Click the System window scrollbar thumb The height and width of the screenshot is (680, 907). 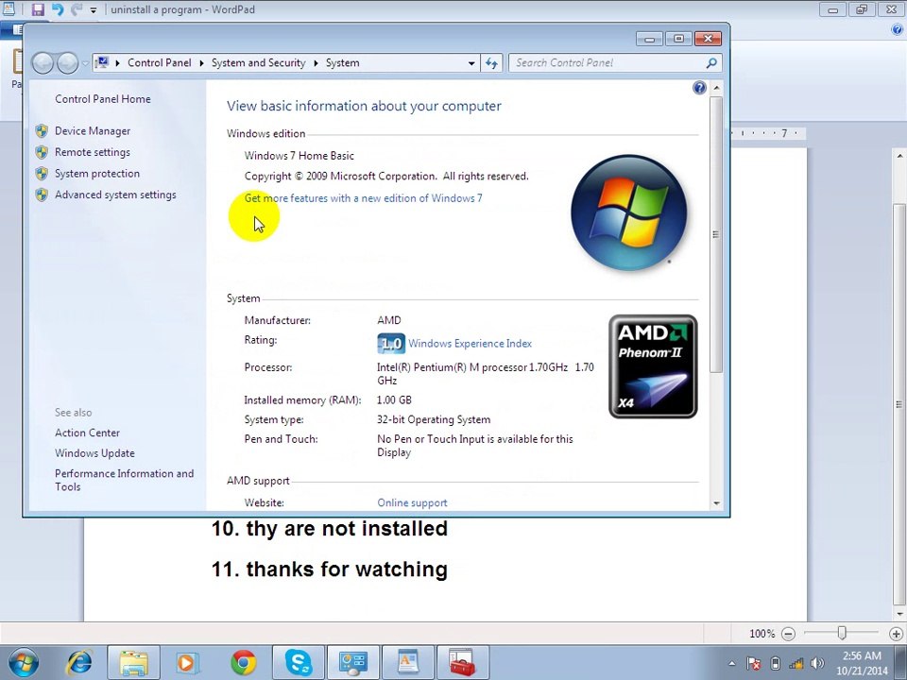[717, 234]
